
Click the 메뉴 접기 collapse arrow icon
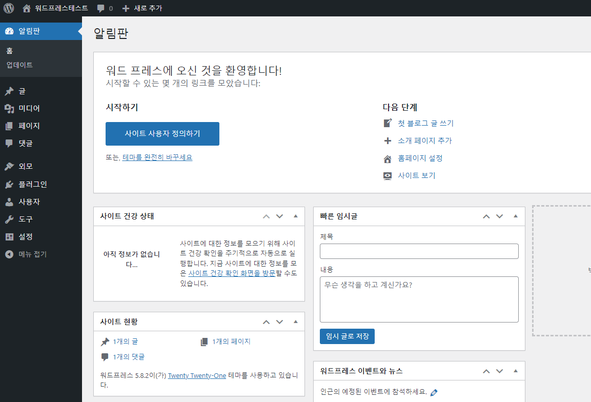9,254
